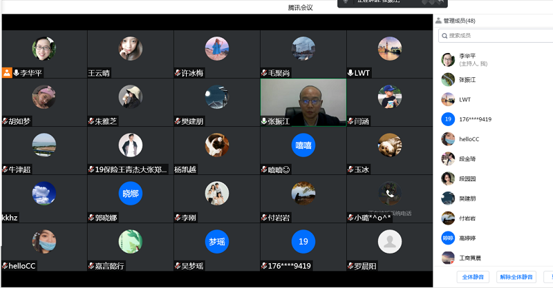Click the 管理成员 person icon in panel header
This screenshot has width=553, height=288.
point(438,21)
